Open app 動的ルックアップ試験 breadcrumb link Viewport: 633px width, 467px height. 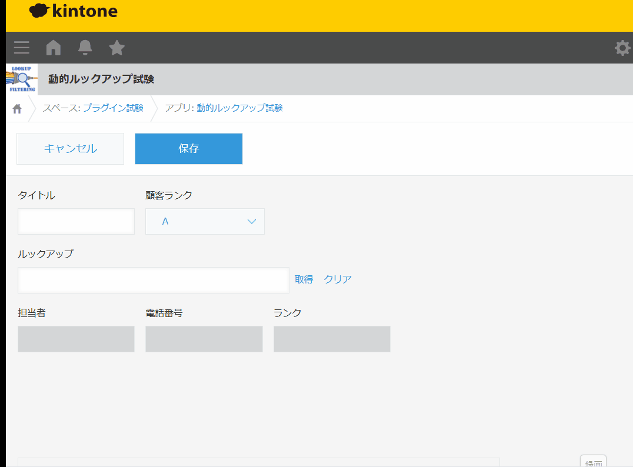pos(239,108)
